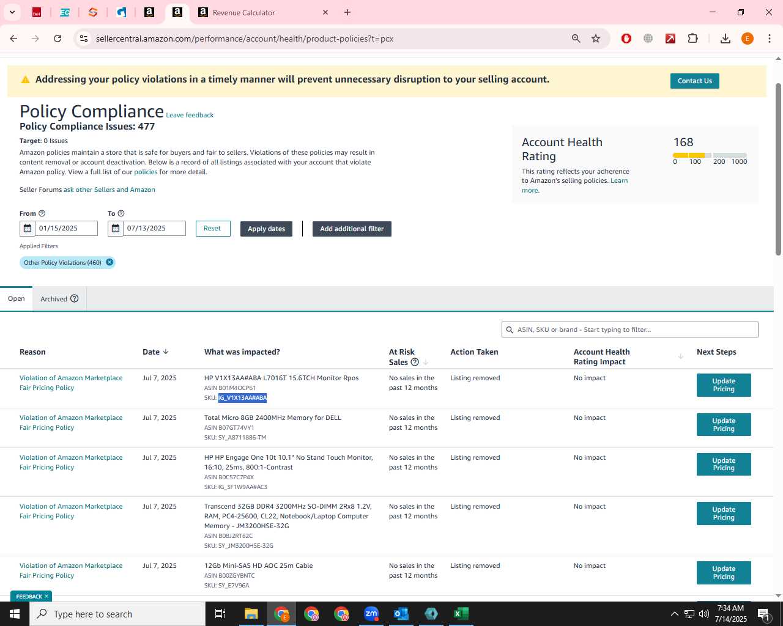Screen dimensions: 783x626
Task: Click the From date field 01/15/2025
Action: [x=66, y=228]
